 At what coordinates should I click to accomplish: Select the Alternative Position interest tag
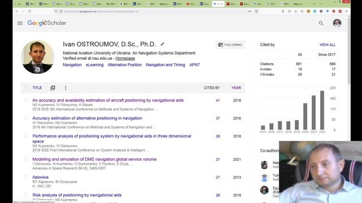124,65
